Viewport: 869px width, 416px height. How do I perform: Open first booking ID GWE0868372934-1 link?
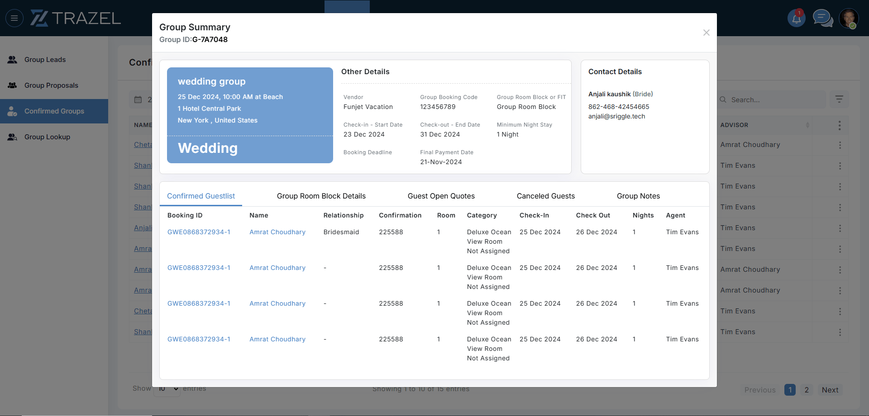(199, 232)
